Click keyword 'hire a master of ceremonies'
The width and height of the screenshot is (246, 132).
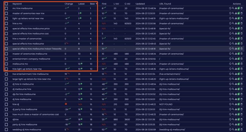(27, 39)
